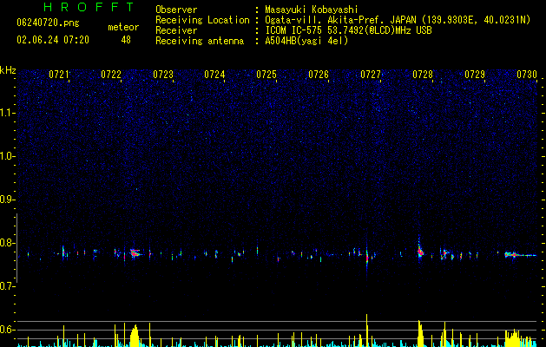The height and width of the screenshot is (347, 546).
Task: Click the meteor count label
Action: pos(123,27)
